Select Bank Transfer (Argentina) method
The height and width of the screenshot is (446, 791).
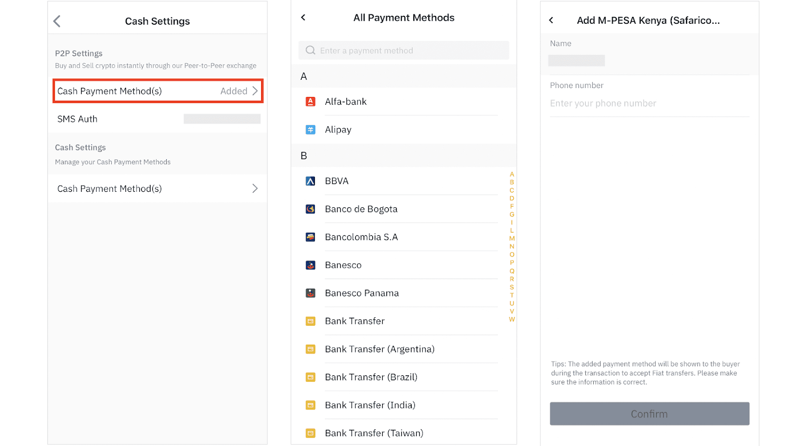(403, 349)
